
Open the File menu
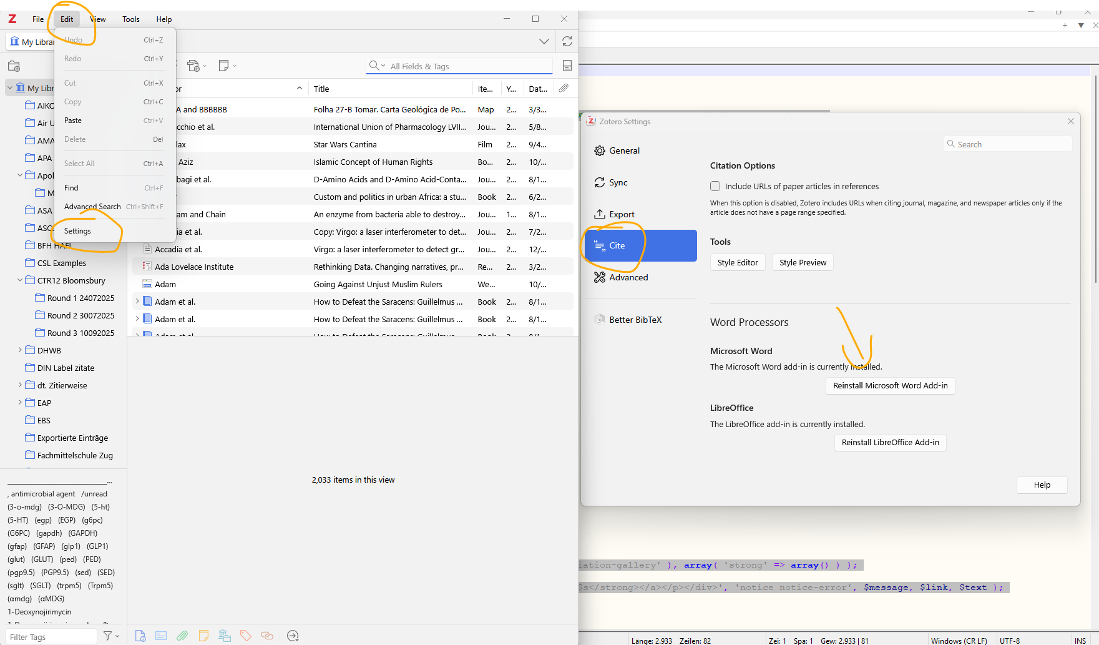(x=38, y=19)
